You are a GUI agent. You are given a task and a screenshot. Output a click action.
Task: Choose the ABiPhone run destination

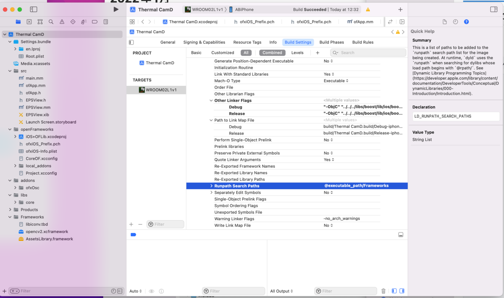pos(241,9)
